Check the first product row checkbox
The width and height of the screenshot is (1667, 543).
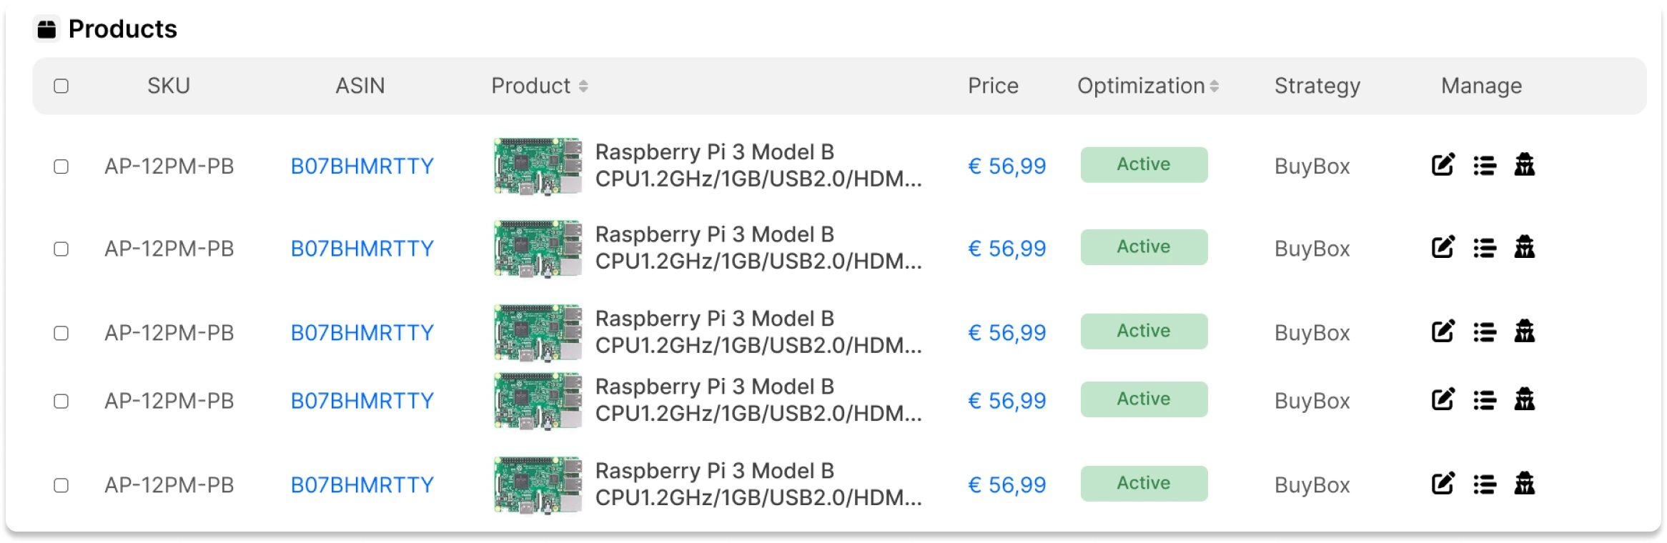(61, 166)
